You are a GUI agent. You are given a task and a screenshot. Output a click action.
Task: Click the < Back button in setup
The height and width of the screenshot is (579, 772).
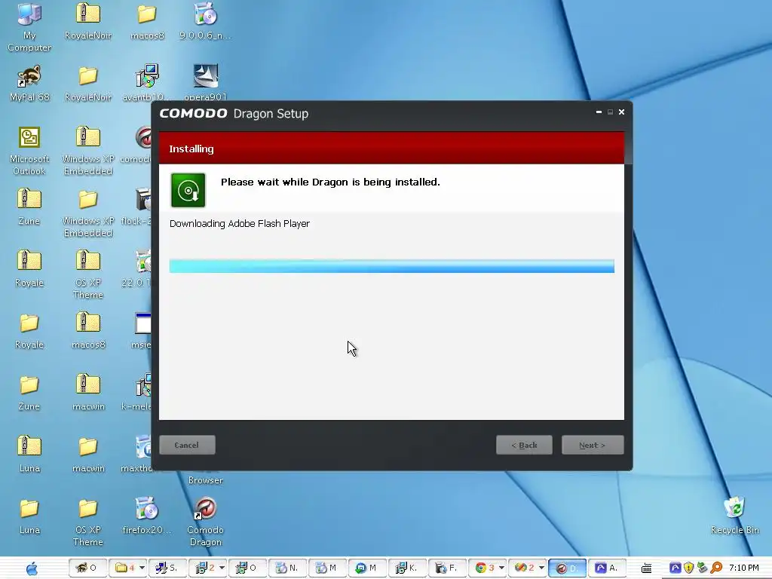coord(524,445)
